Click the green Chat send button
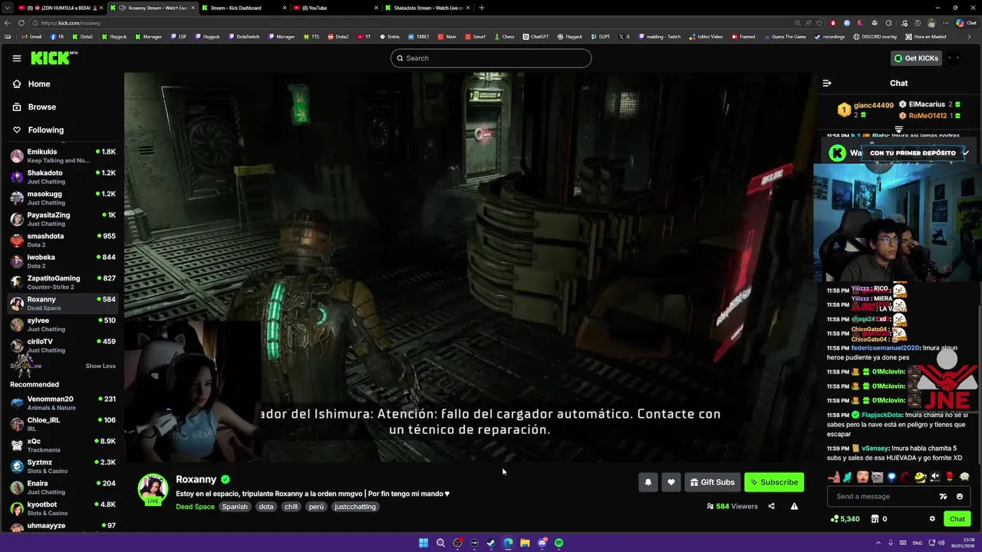 point(957,519)
